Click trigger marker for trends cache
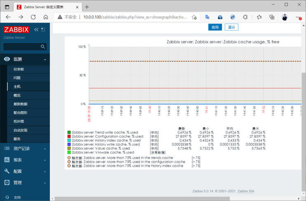The image size is (306, 201). [69, 158]
